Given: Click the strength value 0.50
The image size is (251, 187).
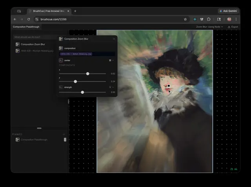Looking at the screenshot, I should coord(113,92).
